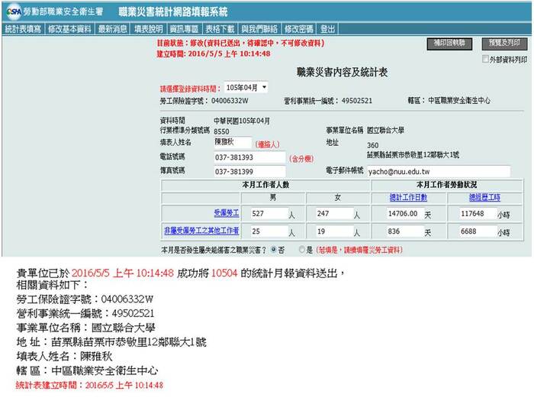
Task: Click the 轄區 中區職業安全衛生中心 text in form
Action: [x=449, y=101]
